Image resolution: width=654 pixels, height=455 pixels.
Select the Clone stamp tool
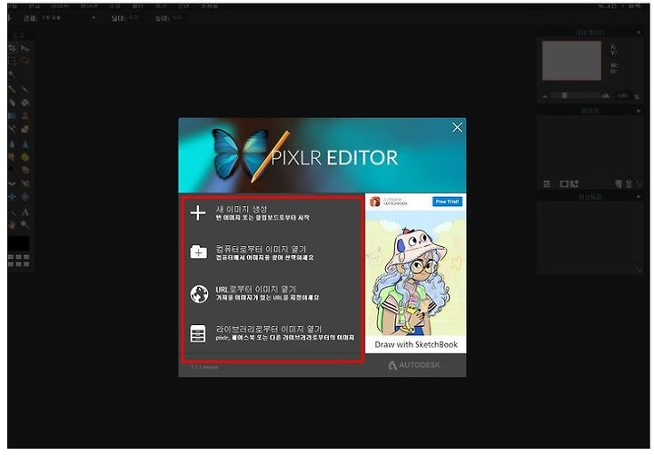[25, 115]
